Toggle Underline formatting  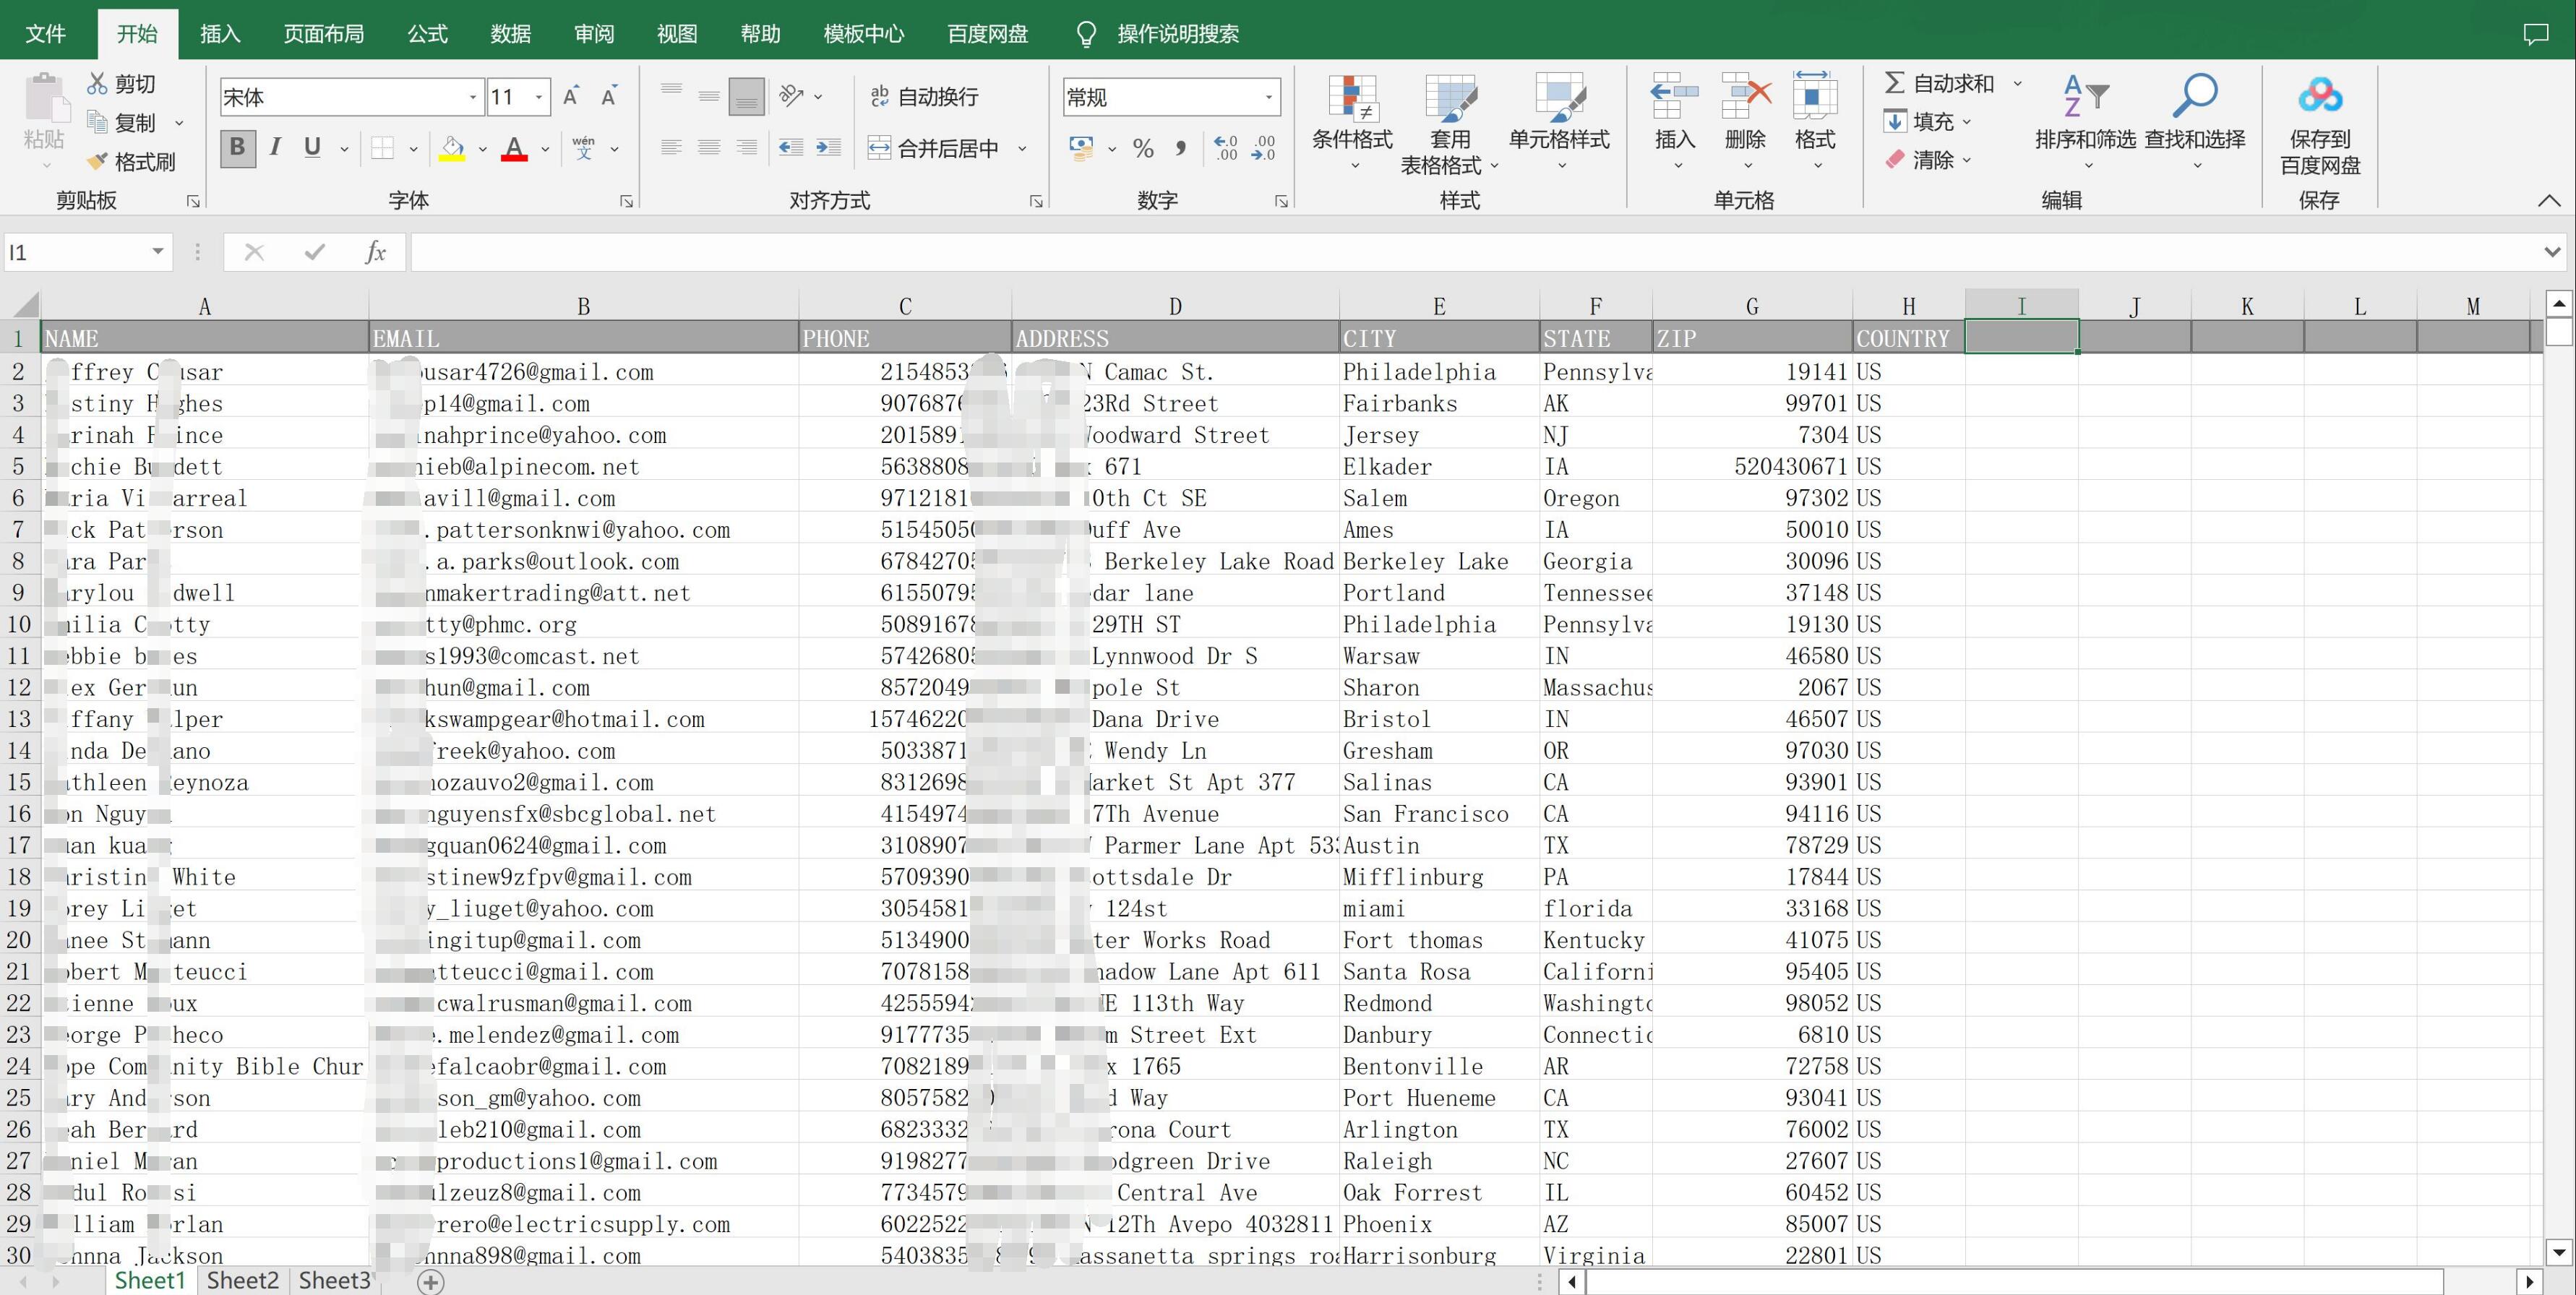(312, 148)
